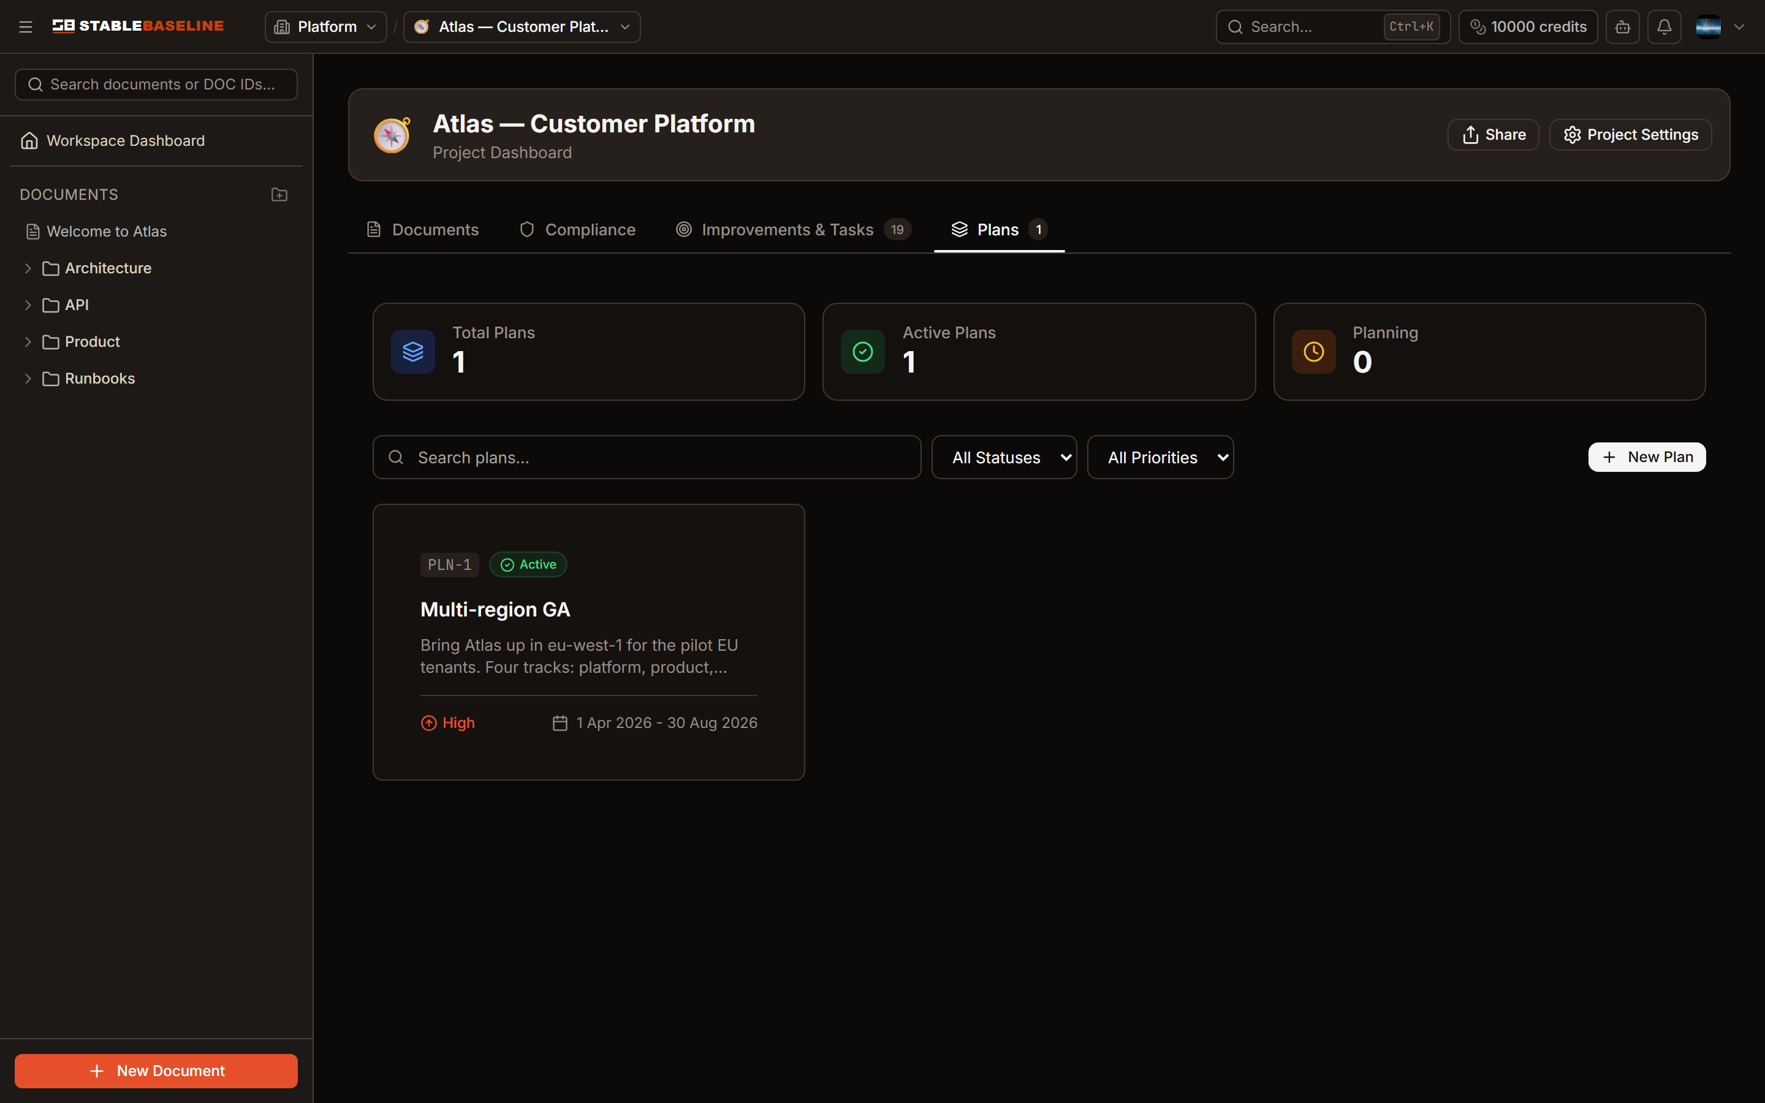Switch to the Documents tab
Image resolution: width=1765 pixels, height=1103 pixels.
422,230
